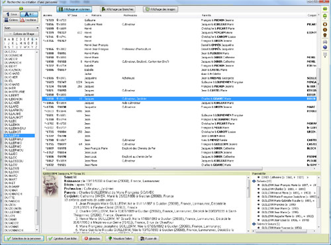The height and width of the screenshot is (245, 331).
Task: Expand the Options de filtrage button
Action: click(21, 34)
